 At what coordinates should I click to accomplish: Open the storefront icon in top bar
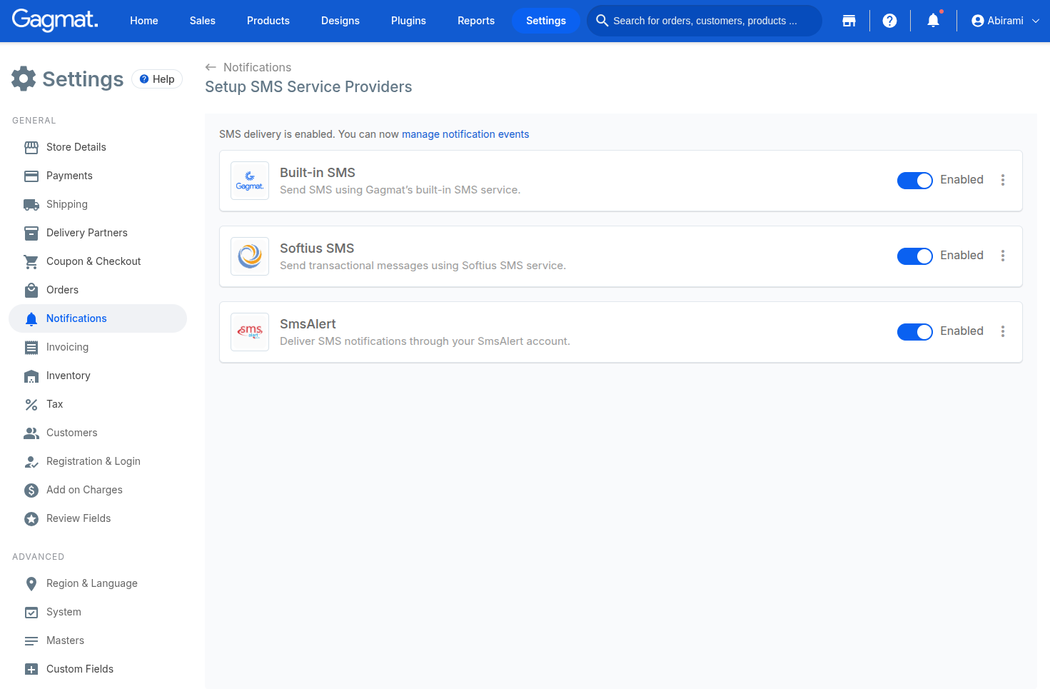pos(849,21)
